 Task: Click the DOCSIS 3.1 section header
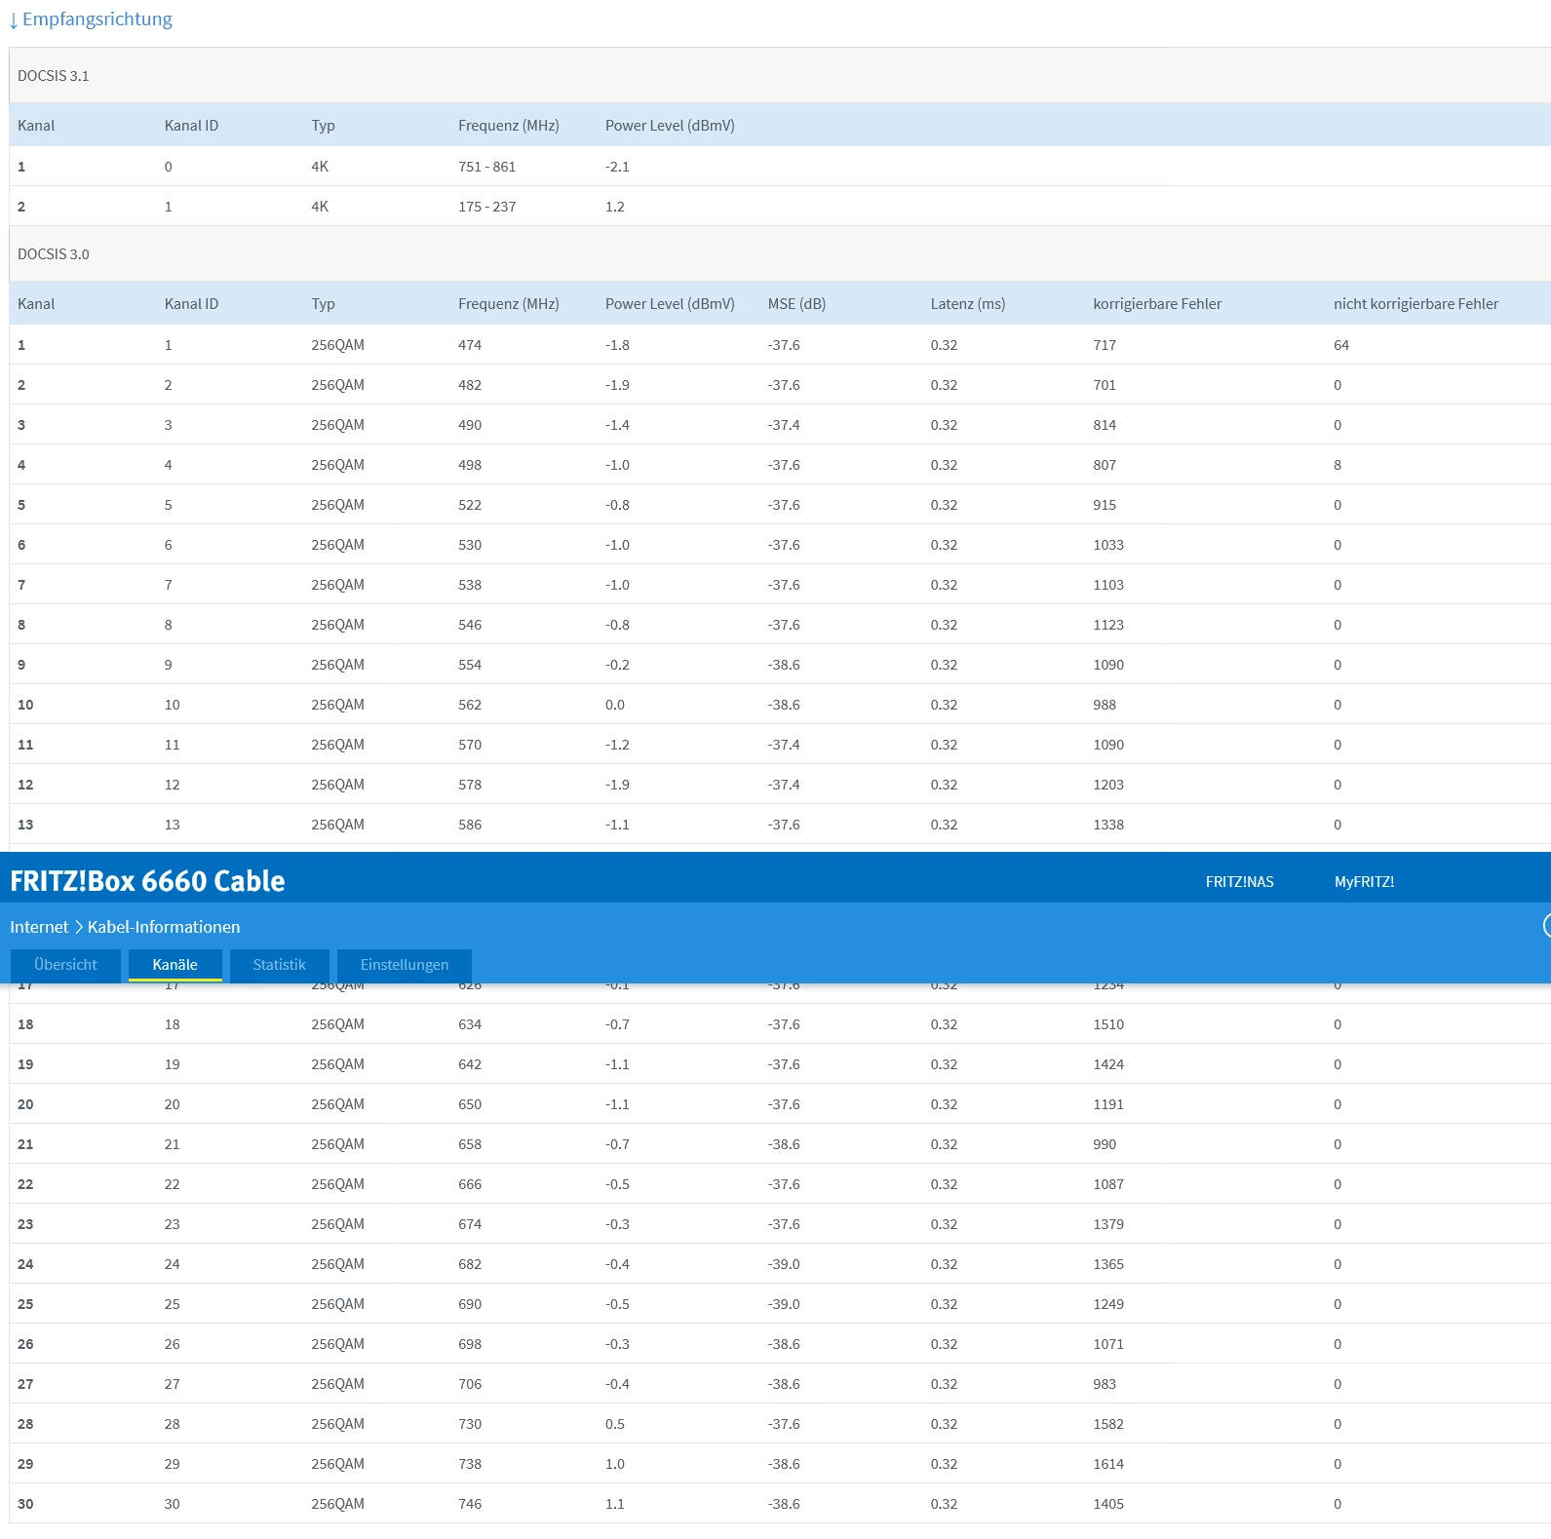(54, 76)
